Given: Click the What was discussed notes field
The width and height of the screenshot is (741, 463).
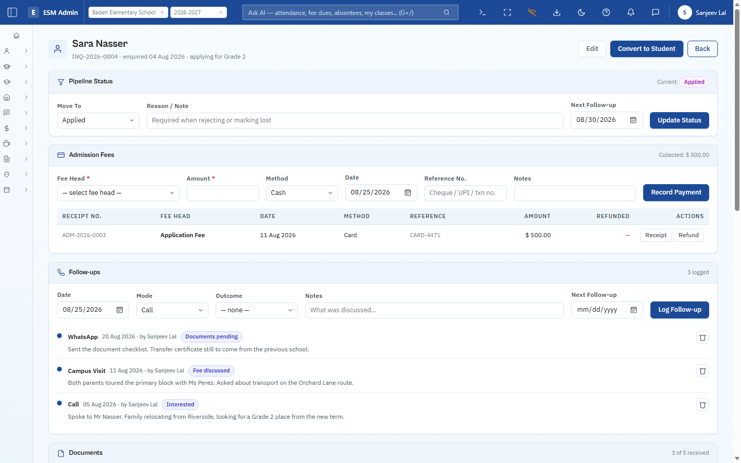Looking at the screenshot, I should (434, 310).
